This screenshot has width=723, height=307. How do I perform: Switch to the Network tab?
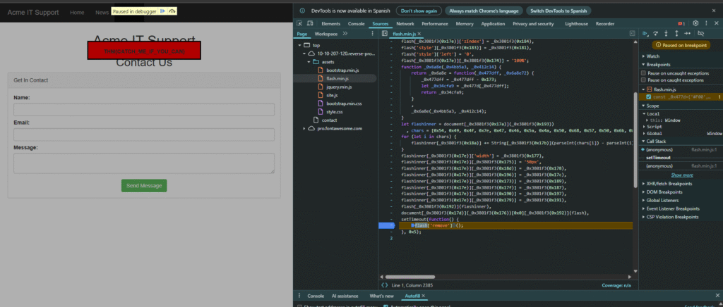[405, 23]
